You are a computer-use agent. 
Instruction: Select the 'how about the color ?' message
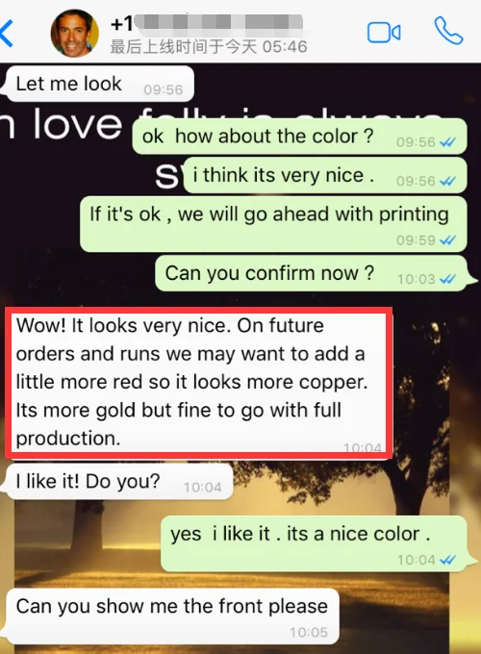299,137
